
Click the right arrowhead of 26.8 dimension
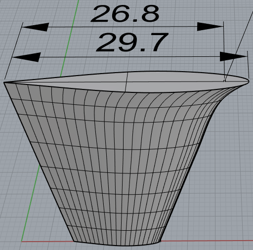point(211,26)
